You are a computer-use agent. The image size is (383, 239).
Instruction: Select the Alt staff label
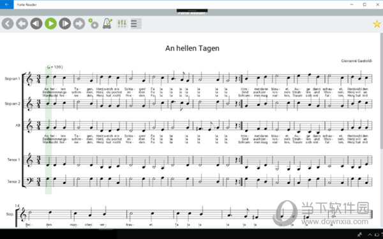(18, 125)
